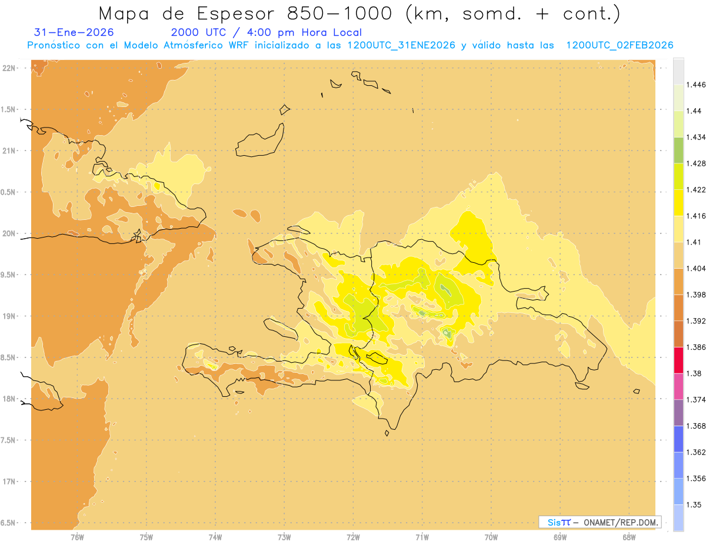The height and width of the screenshot is (545, 706).
Task: Click the colorbar value 1.356
Action: [x=696, y=479]
